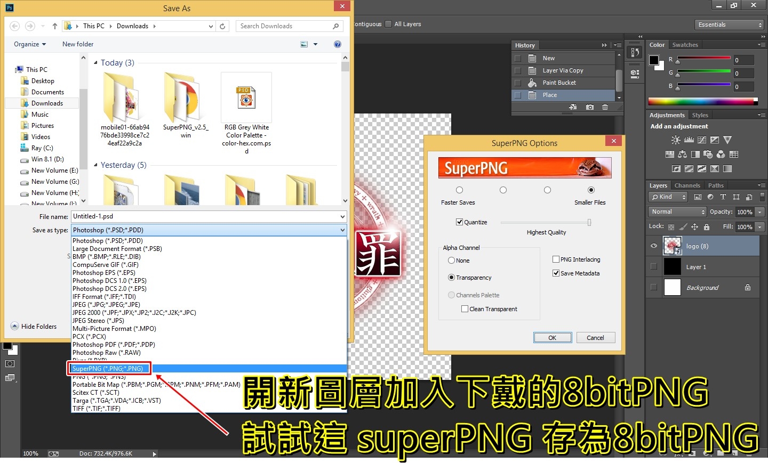Collapse the Today (3) group
768x463 pixels.
pos(96,63)
